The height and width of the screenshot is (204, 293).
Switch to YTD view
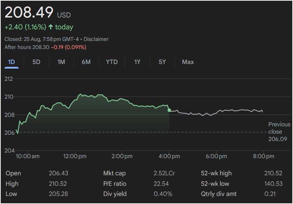pyautogui.click(x=112, y=62)
